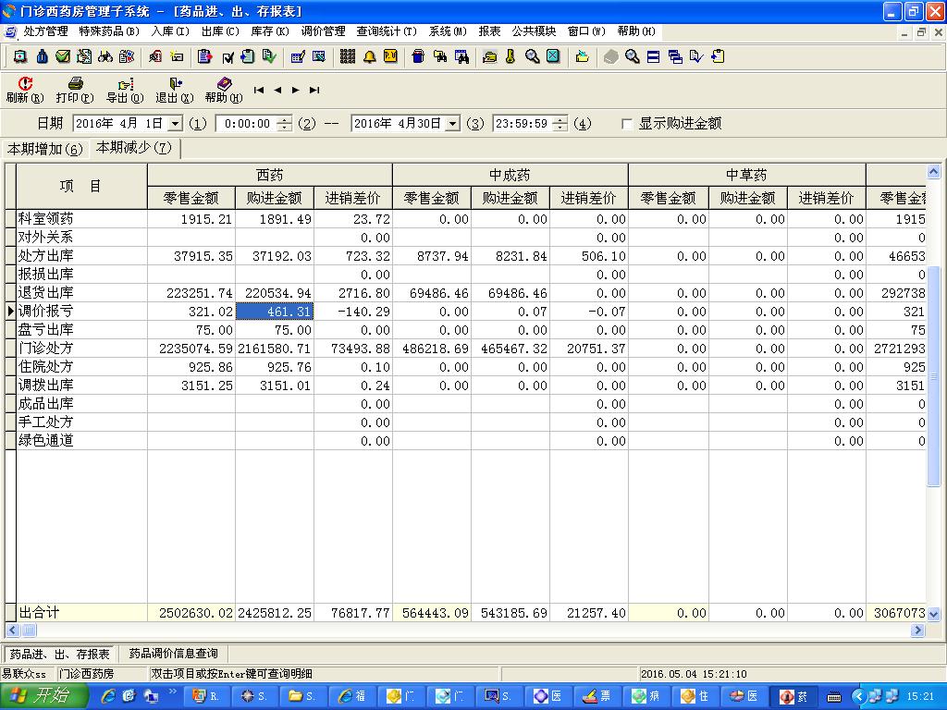This screenshot has height=710, width=947.
Task: Click the vertical scrollbar up arrow
Action: click(x=934, y=172)
